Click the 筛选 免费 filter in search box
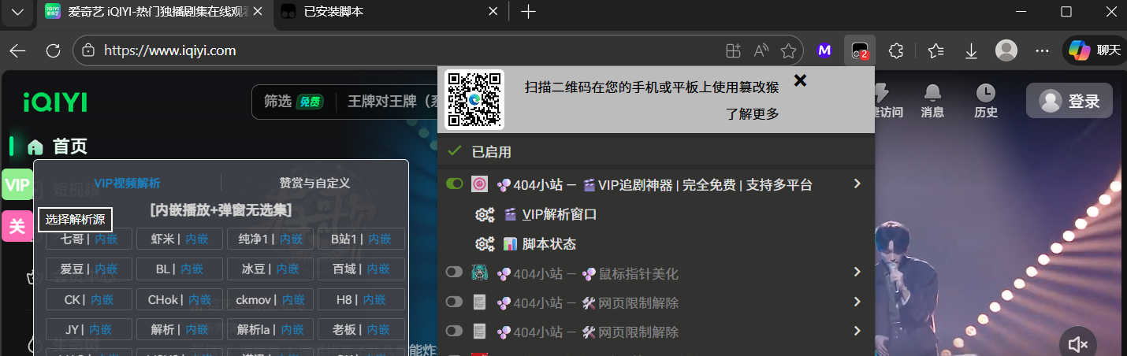 click(294, 102)
